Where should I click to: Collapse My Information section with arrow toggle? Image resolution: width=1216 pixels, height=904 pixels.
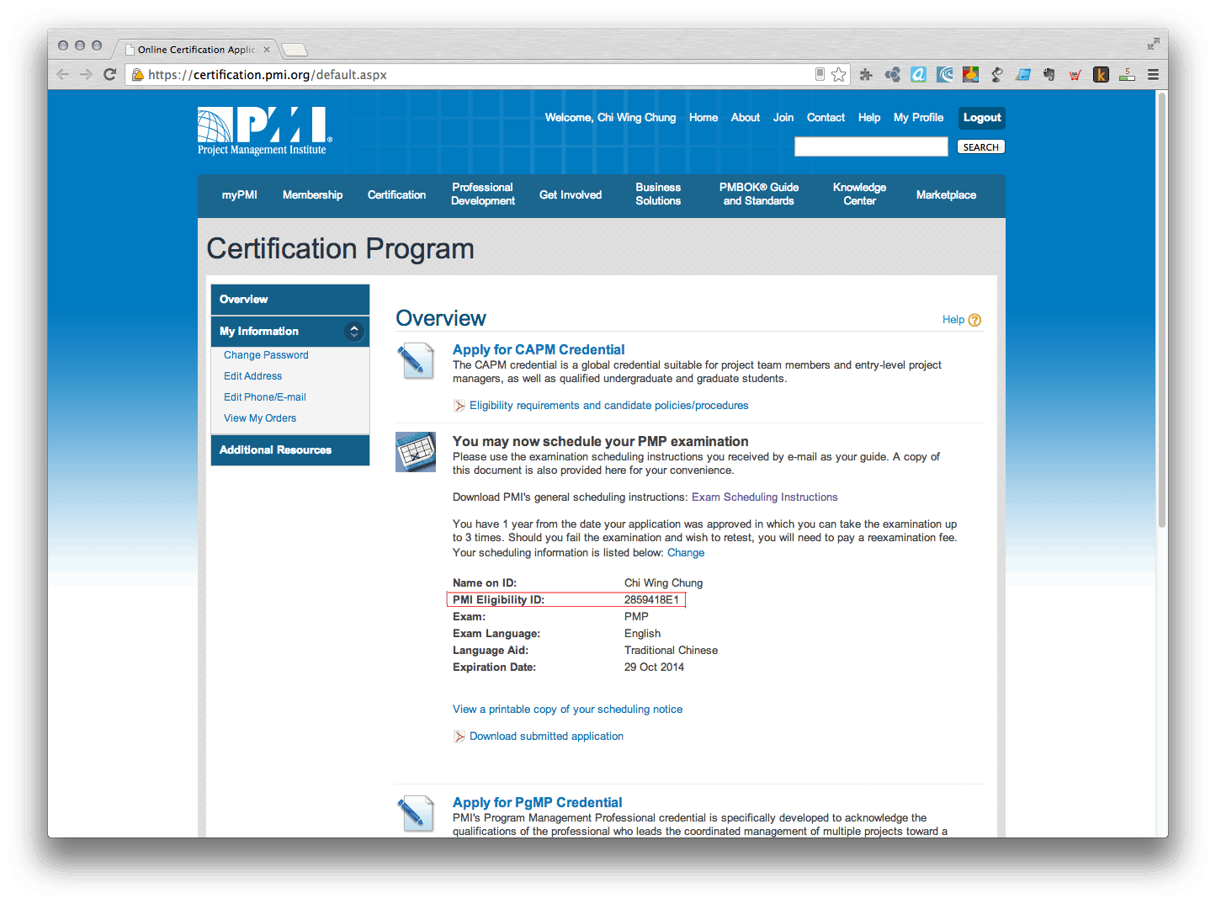pos(354,332)
